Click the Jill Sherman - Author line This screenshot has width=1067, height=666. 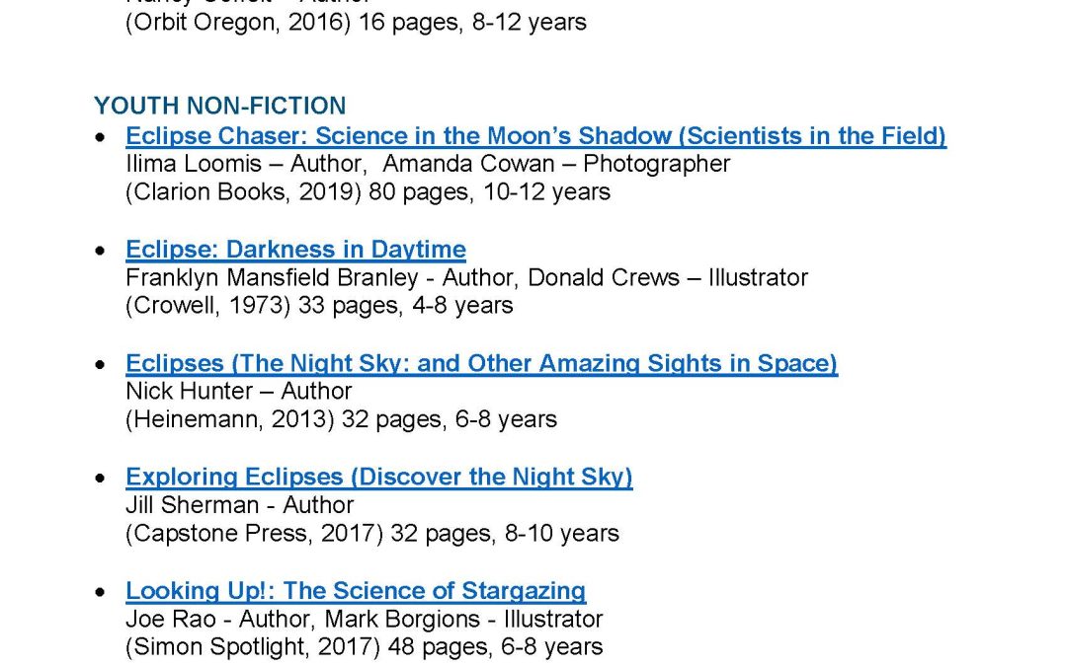click(239, 505)
